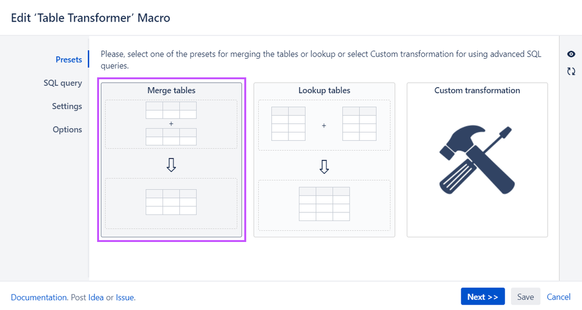Open the Options tab
582x310 pixels.
point(67,130)
